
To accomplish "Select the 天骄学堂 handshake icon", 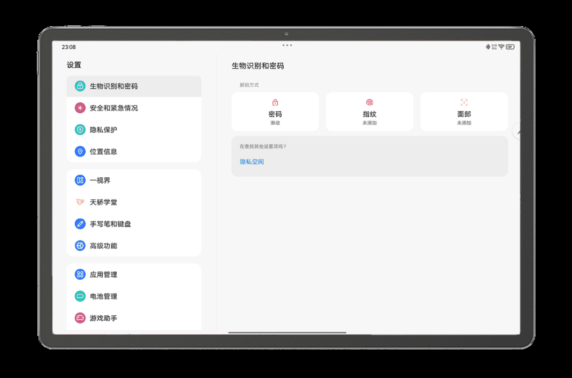I will 80,202.
